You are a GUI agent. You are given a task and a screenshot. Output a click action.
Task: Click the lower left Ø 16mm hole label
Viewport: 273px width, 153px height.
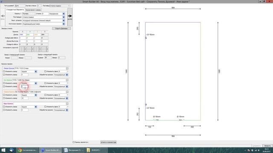point(151,108)
